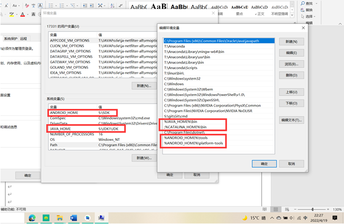
Task: Switch Word to print layout view icon
Action: pyautogui.click(x=276, y=209)
